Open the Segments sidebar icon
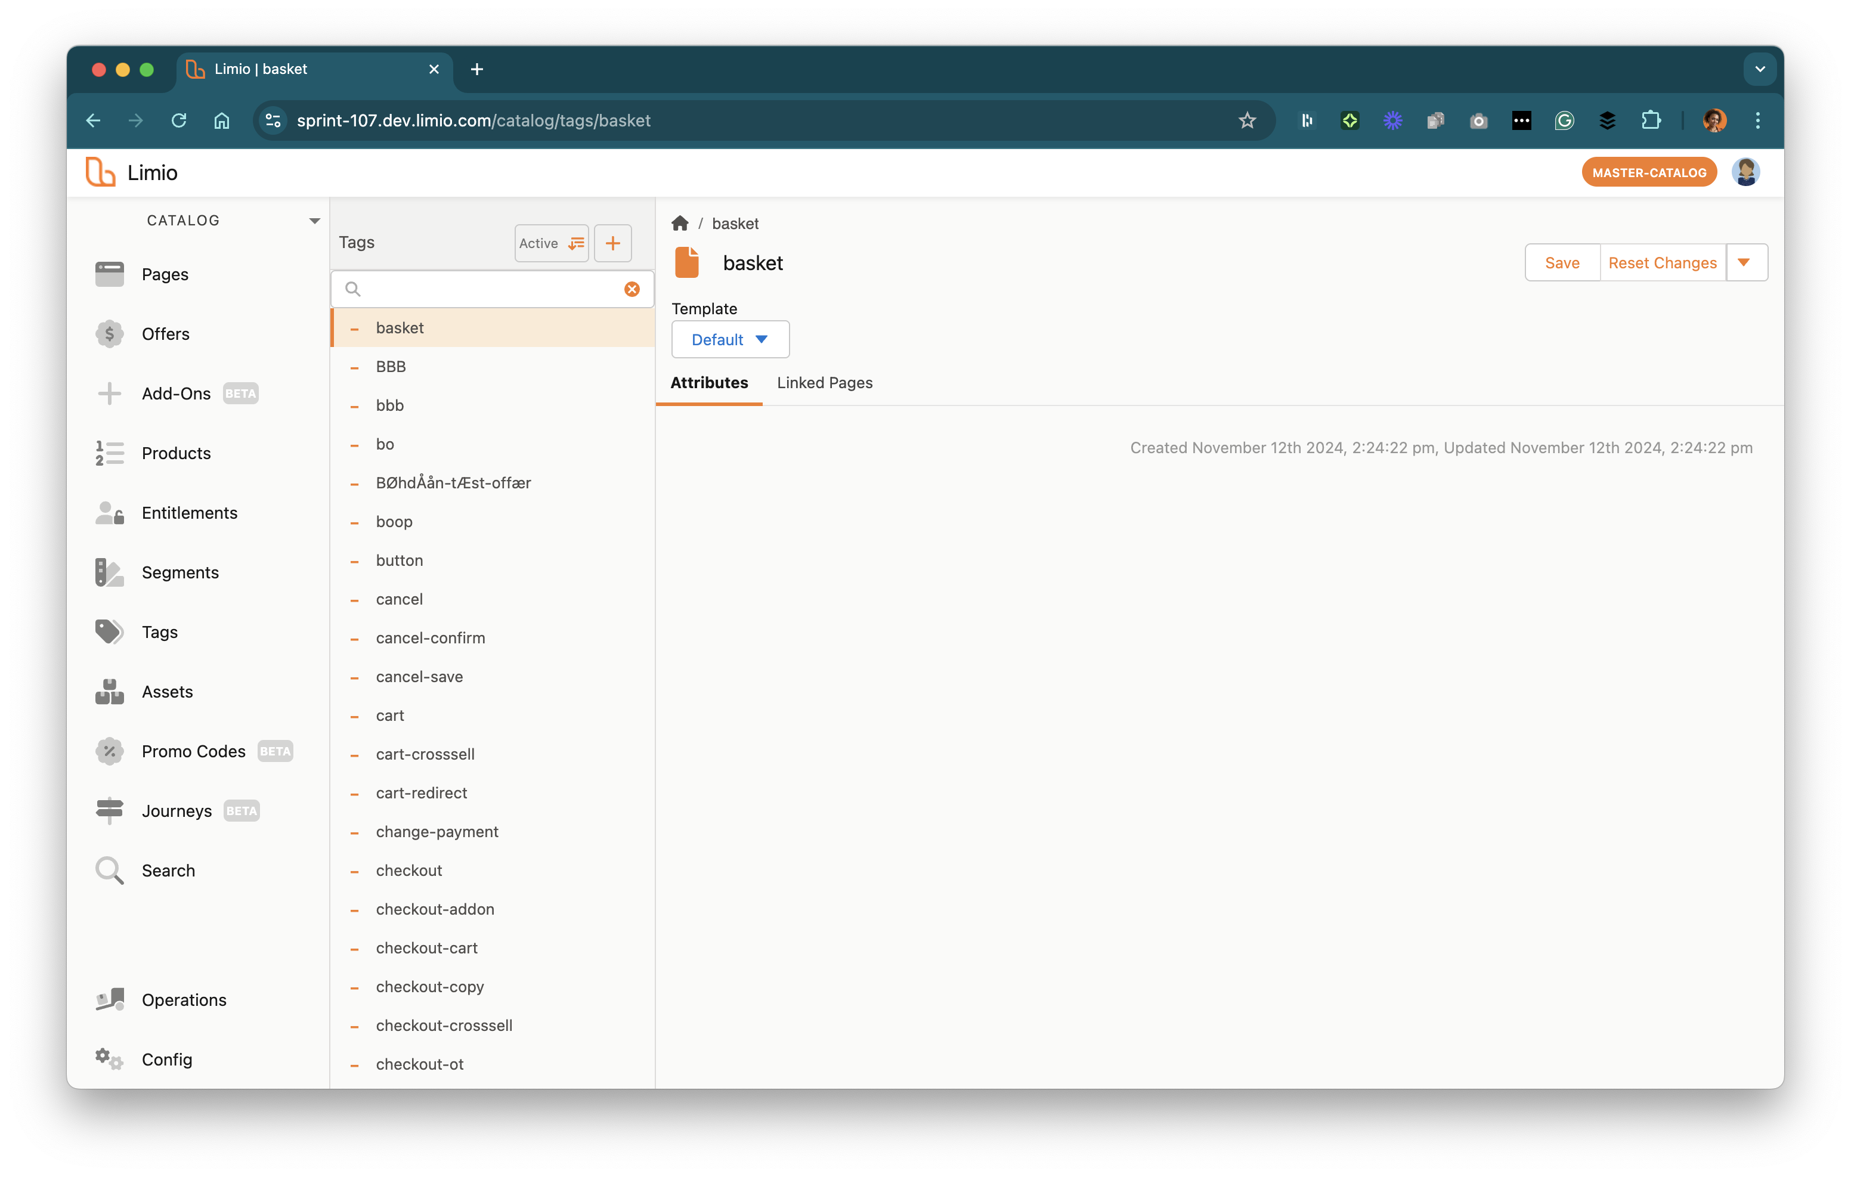The width and height of the screenshot is (1851, 1177). [x=109, y=572]
